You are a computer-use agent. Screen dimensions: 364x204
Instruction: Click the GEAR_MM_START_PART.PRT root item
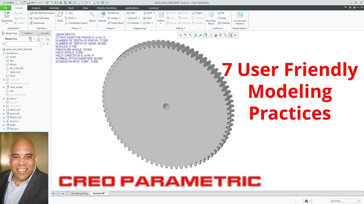click(x=17, y=49)
